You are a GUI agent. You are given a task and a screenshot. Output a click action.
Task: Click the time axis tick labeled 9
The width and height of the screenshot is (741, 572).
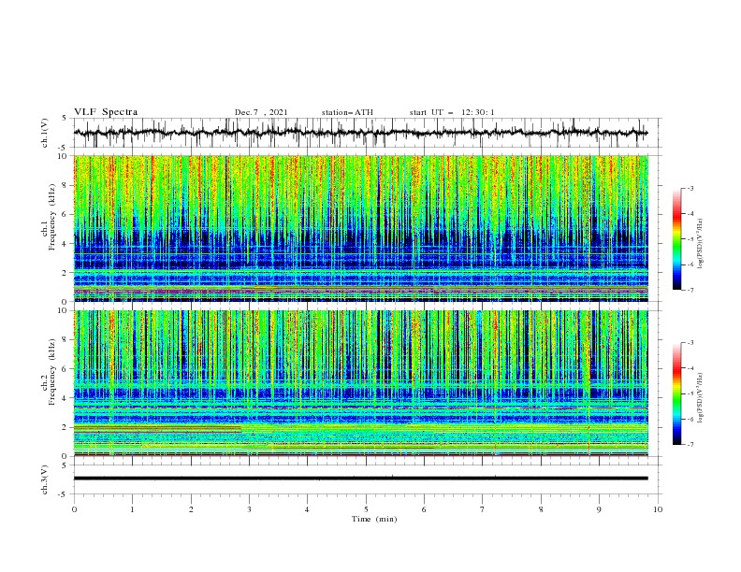click(599, 509)
